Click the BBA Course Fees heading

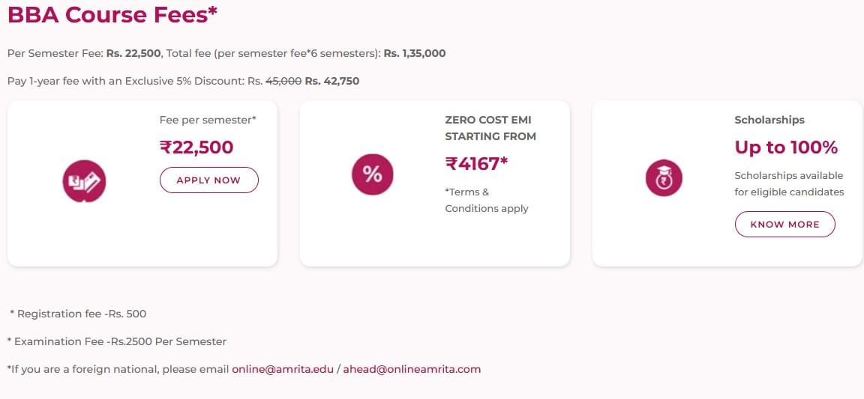pos(112,14)
